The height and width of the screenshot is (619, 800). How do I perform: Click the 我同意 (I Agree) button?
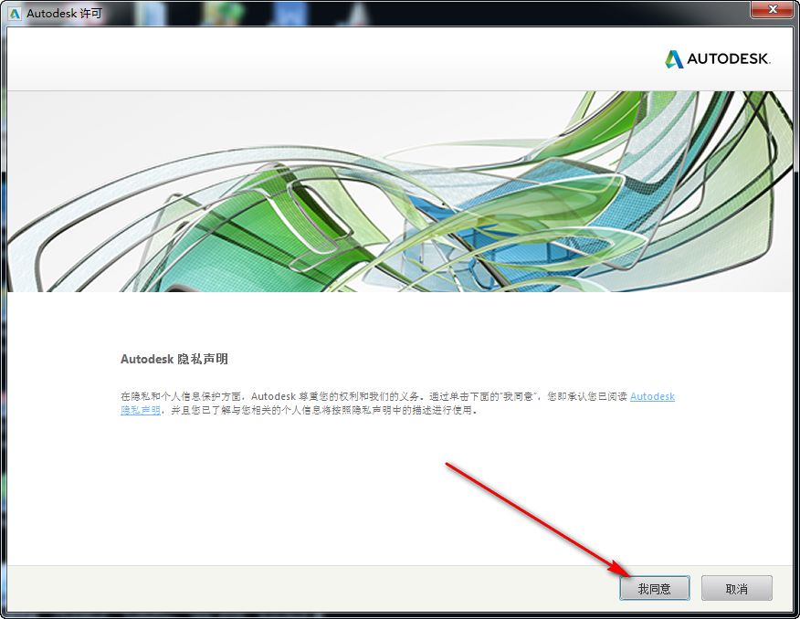655,588
